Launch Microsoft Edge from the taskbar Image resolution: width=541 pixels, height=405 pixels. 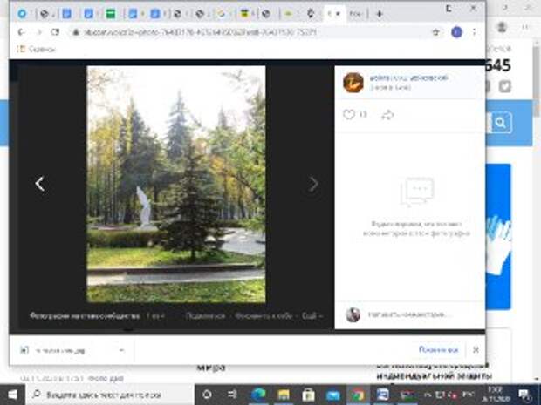tap(258, 395)
